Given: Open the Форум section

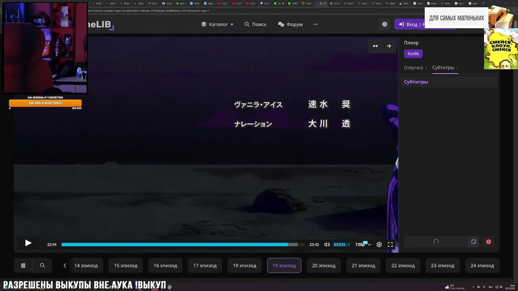Looking at the screenshot, I should [x=290, y=24].
